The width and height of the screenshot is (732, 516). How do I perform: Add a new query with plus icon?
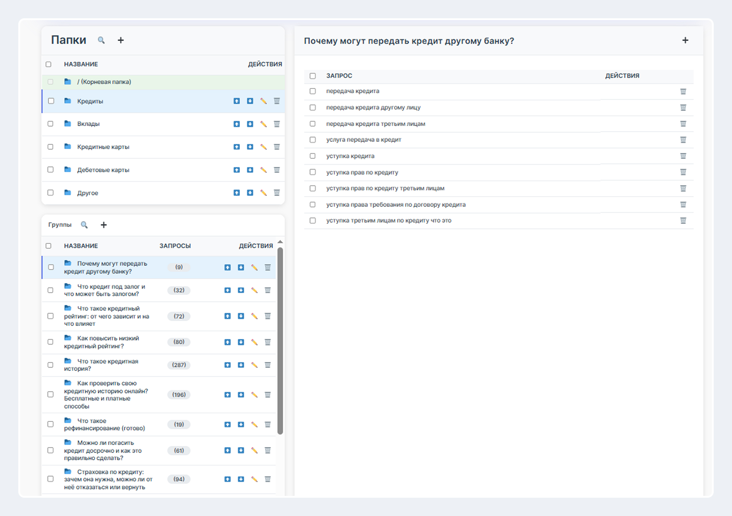(685, 40)
